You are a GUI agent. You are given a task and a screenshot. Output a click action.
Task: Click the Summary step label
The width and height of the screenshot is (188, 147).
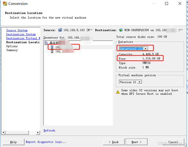pos(12,50)
